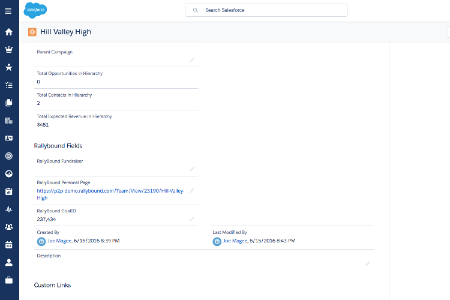Screen dimensions: 450x300
Task: Open Calendar icon in sidebar
Action: pos(9,245)
